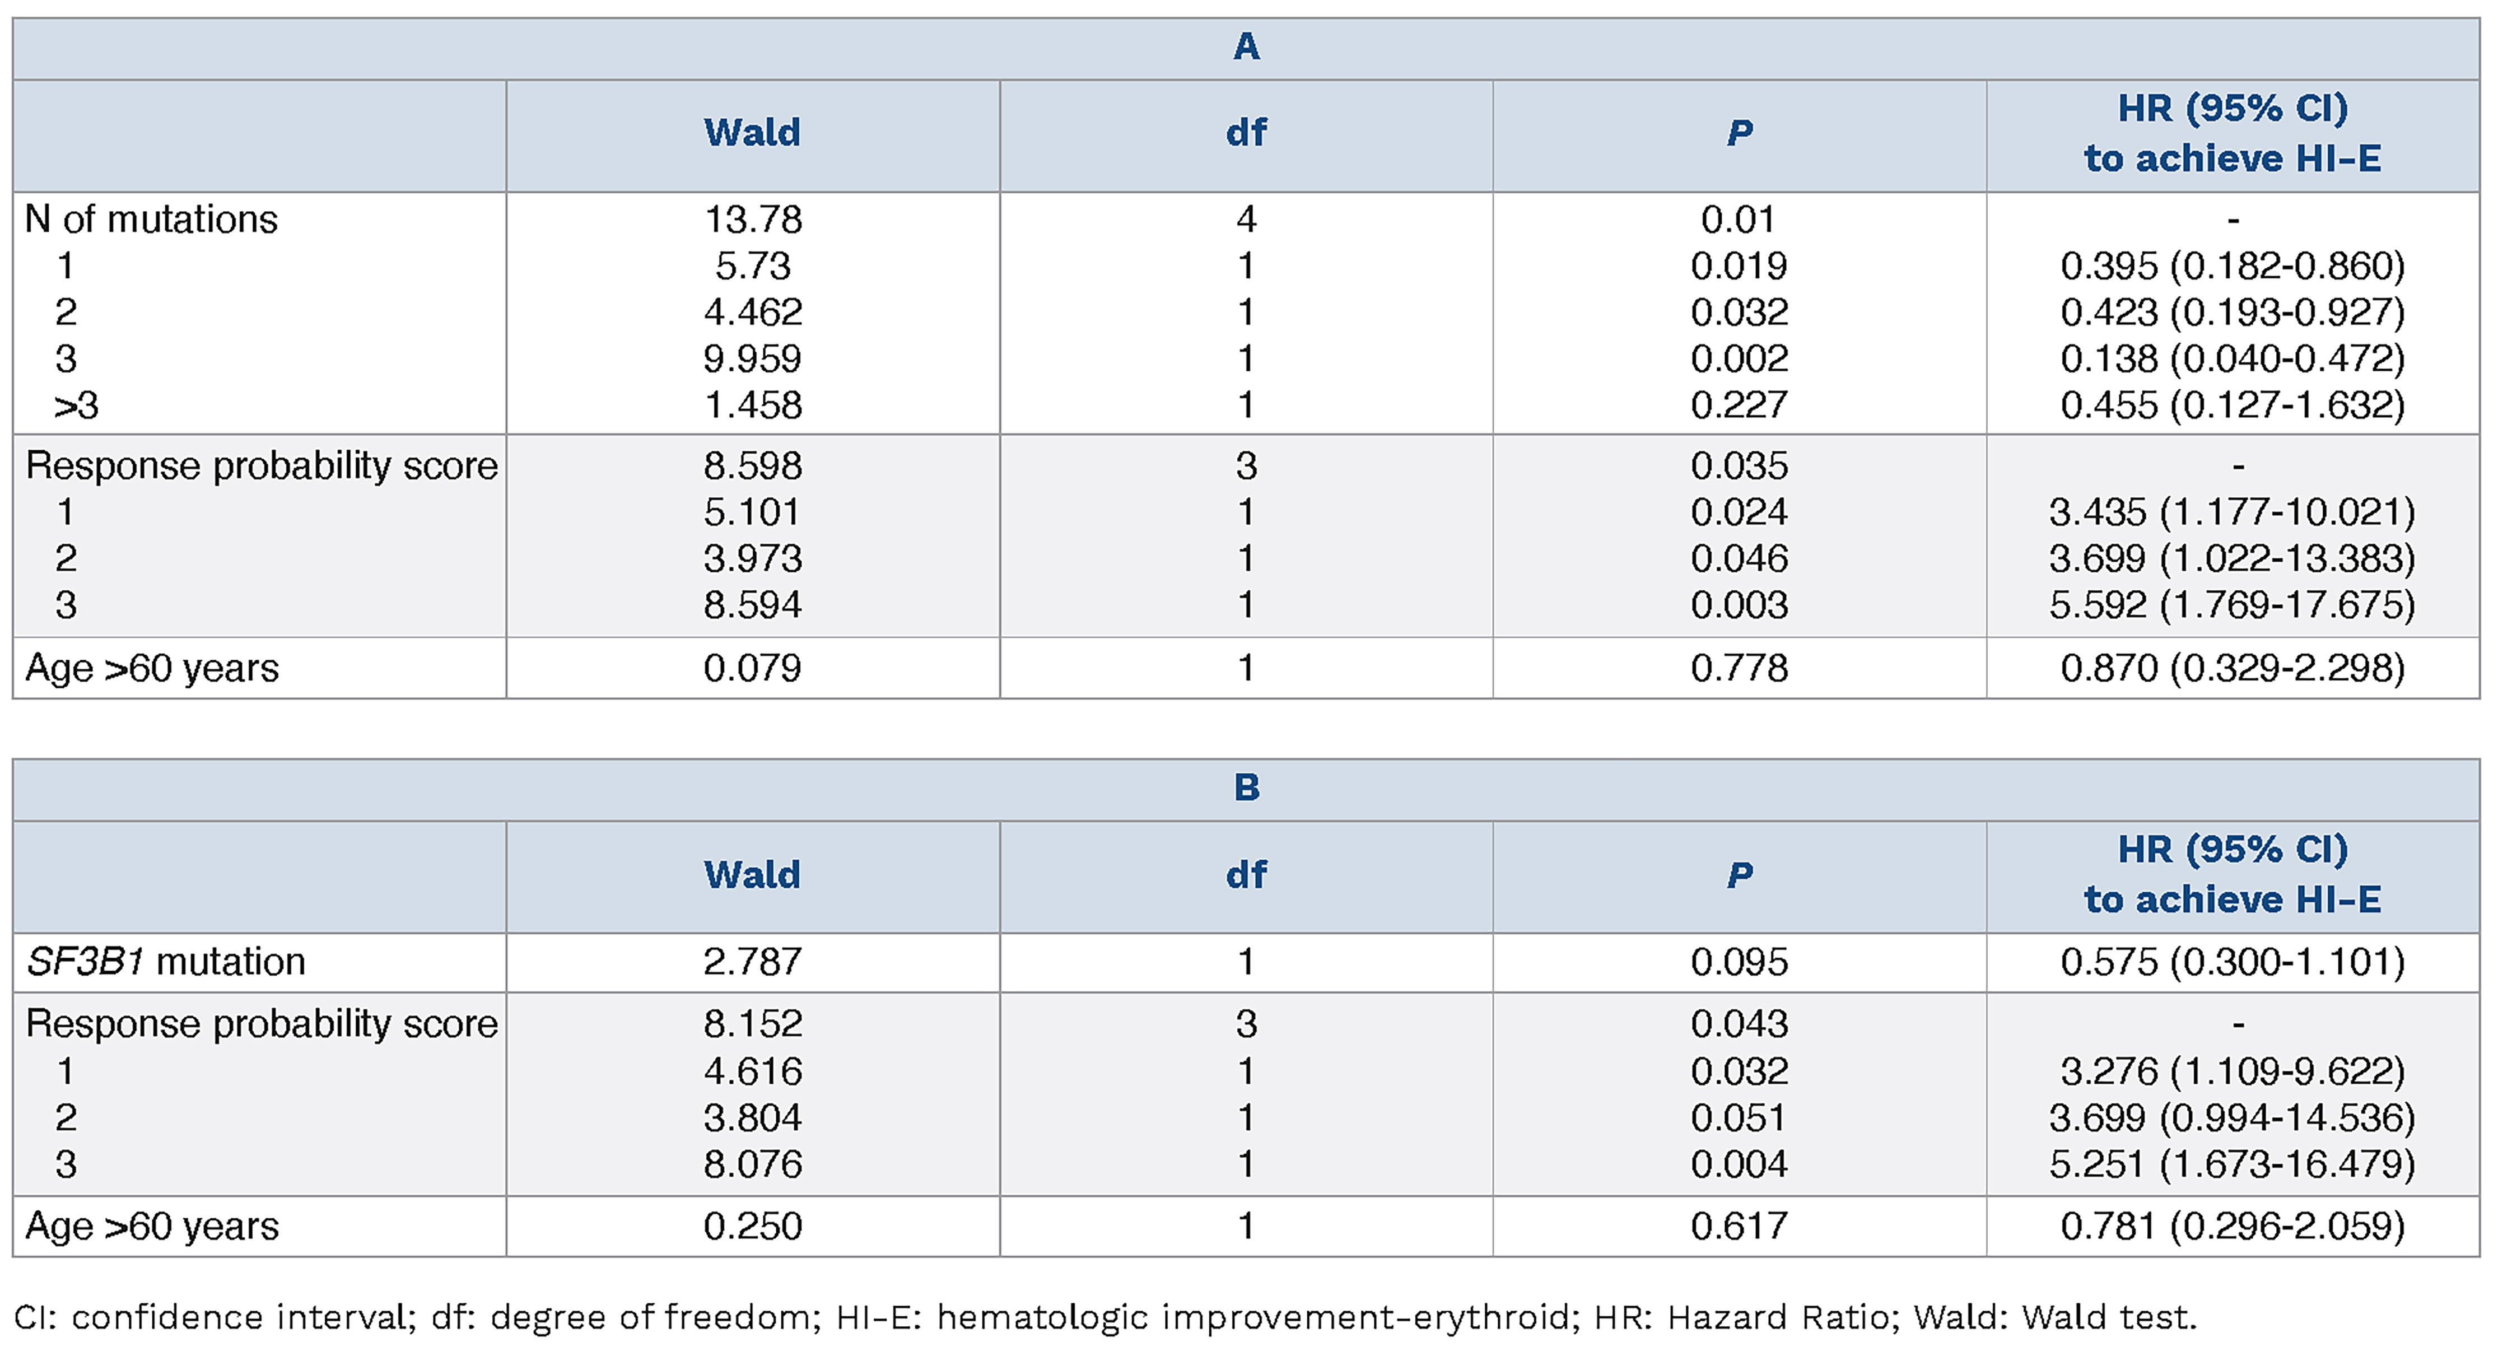The height and width of the screenshot is (1347, 2498).
Task: Click the P value 0.617
Action: [1739, 1227]
